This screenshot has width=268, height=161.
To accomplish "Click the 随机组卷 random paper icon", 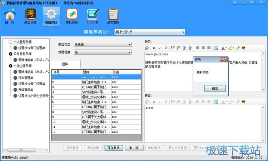I will pos(71,16).
